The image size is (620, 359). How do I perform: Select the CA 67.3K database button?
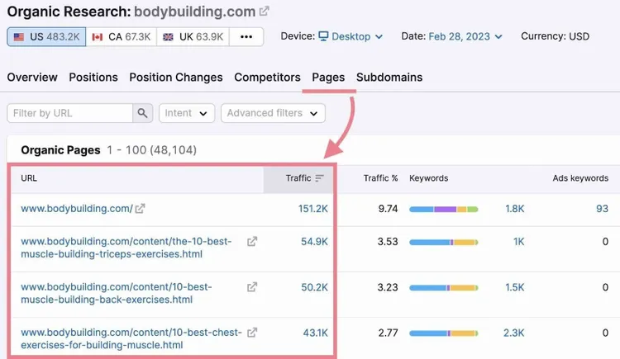coord(122,37)
